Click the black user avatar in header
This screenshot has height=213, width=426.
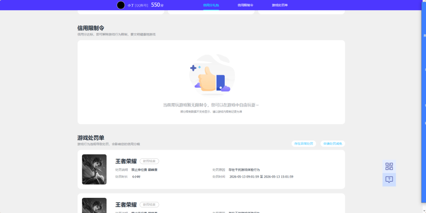pos(121,5)
